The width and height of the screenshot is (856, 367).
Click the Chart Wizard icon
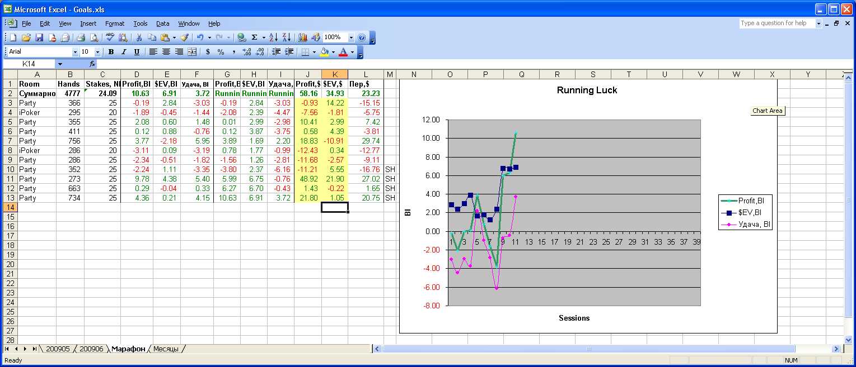(303, 37)
